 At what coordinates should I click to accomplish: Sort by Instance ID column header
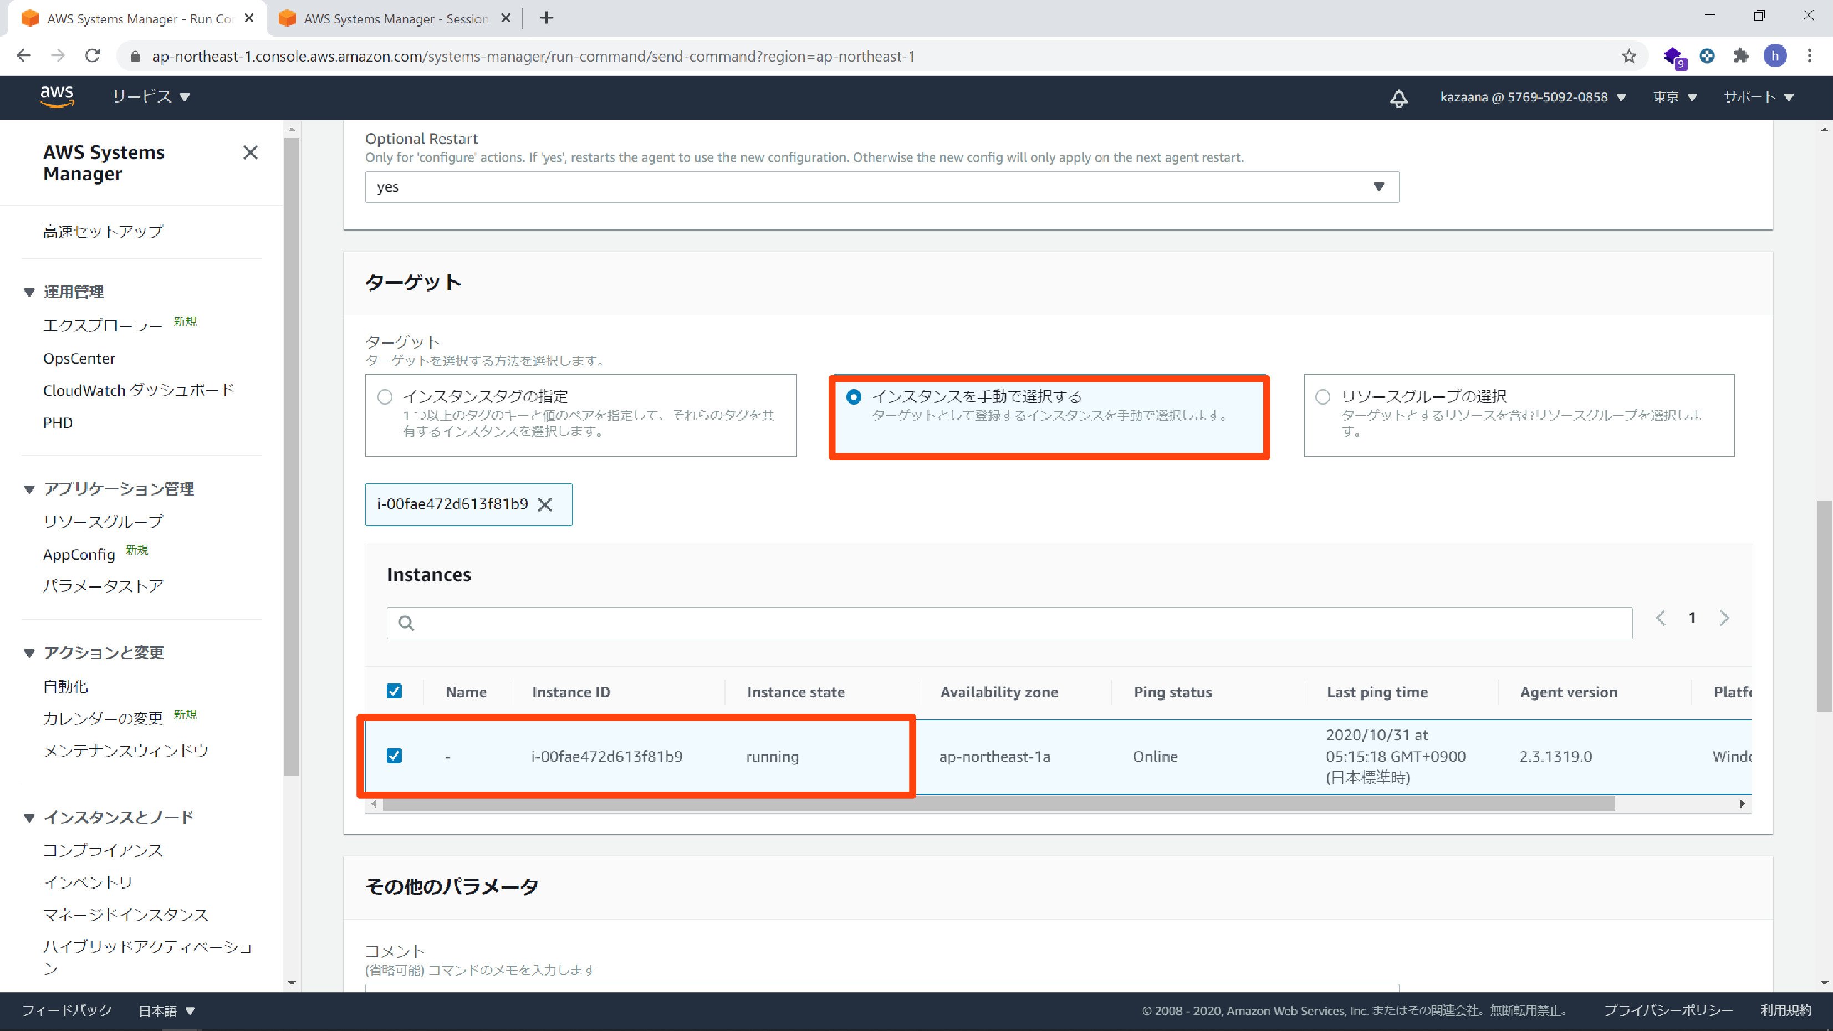coord(571,692)
